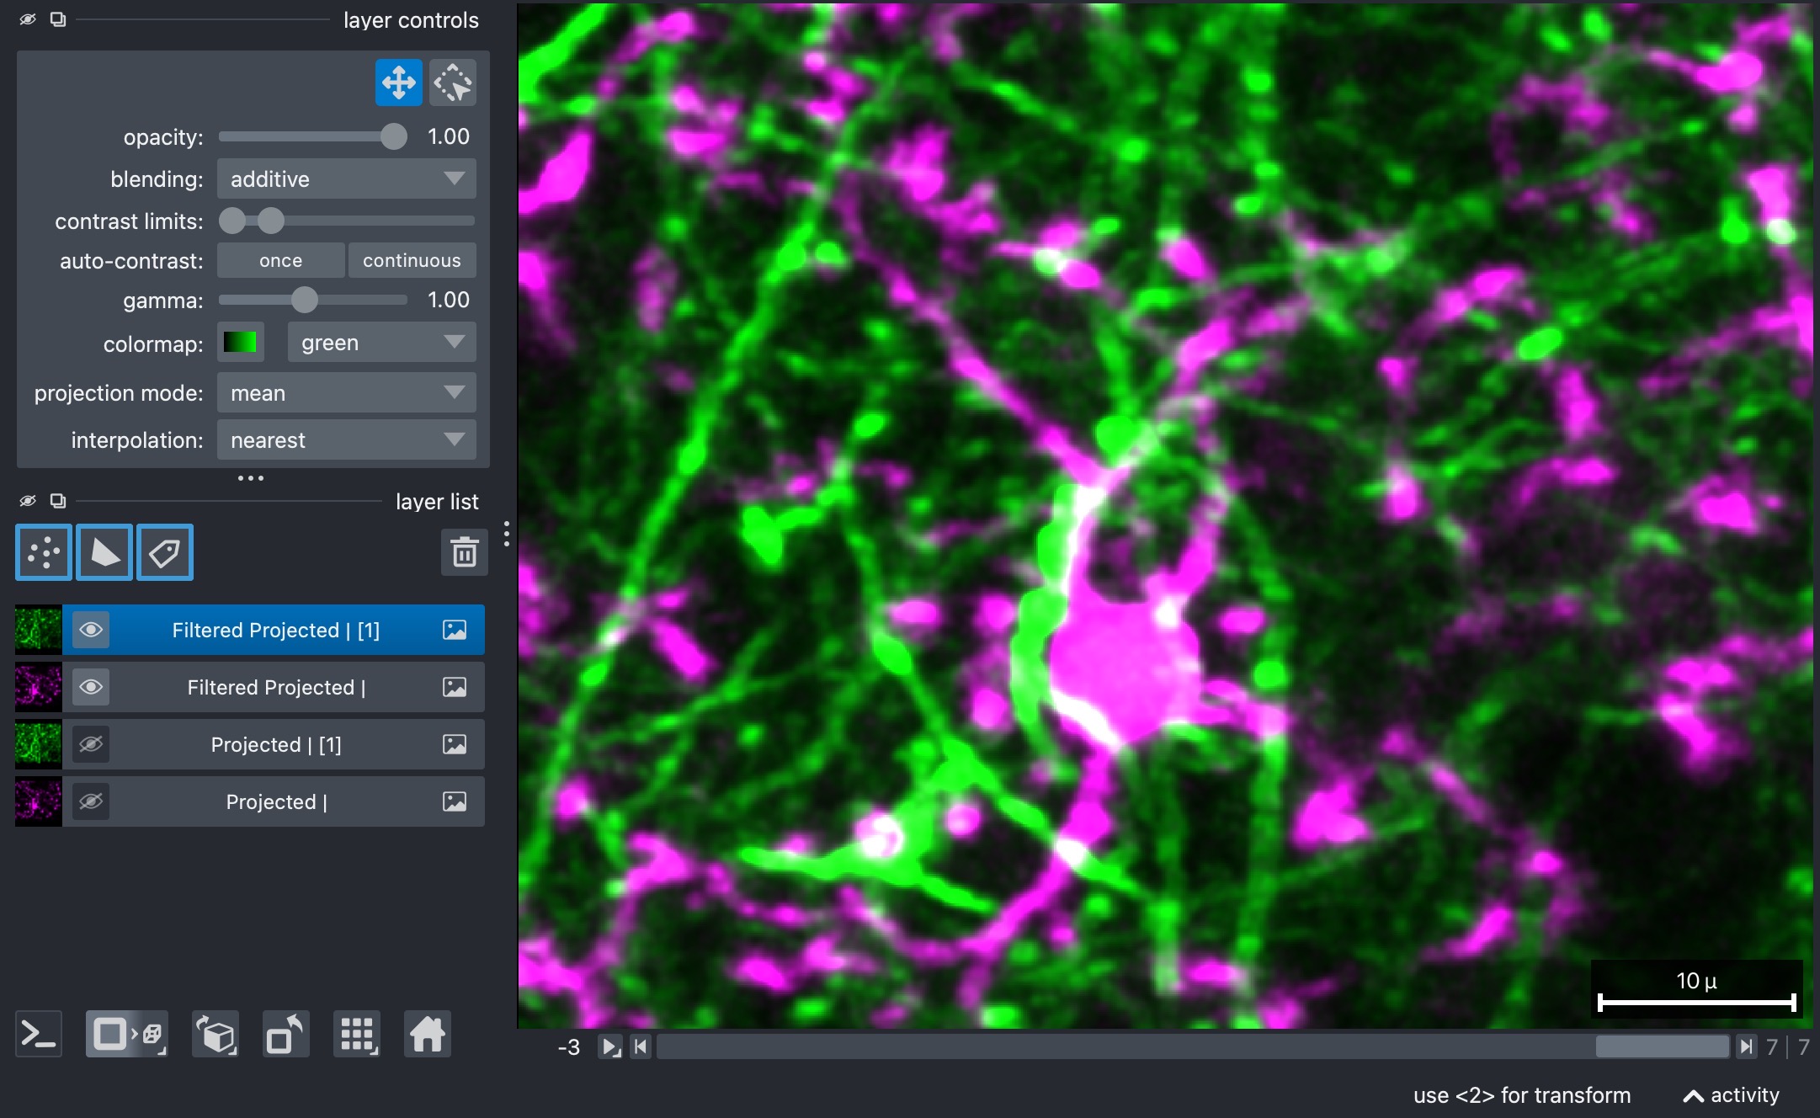Viewport: 1820px width, 1118px height.
Task: Add a new points layer
Action: (x=44, y=552)
